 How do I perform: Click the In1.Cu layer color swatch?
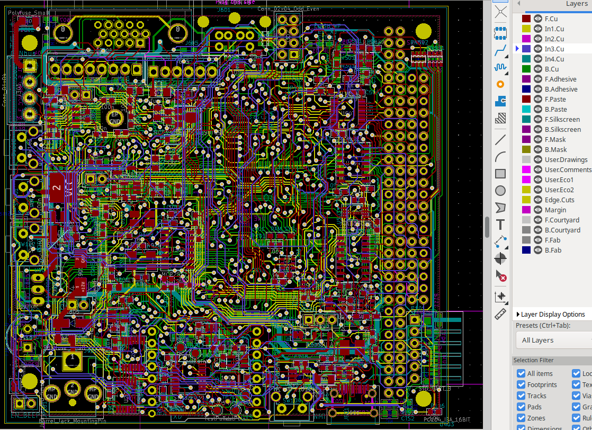point(526,29)
